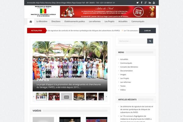Go to the home page icon
This screenshot has width=183, height=122.
[31, 21]
